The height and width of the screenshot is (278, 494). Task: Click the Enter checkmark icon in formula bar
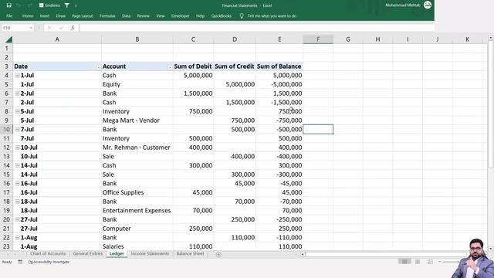pos(61,28)
